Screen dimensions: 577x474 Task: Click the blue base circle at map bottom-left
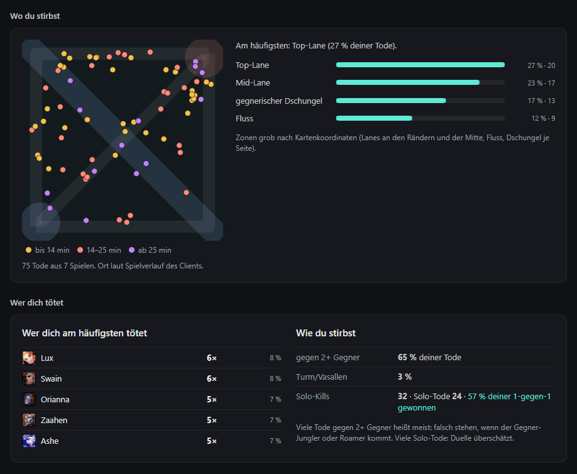41,221
